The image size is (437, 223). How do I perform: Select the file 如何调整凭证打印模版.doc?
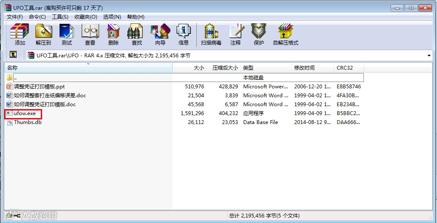click(45, 104)
